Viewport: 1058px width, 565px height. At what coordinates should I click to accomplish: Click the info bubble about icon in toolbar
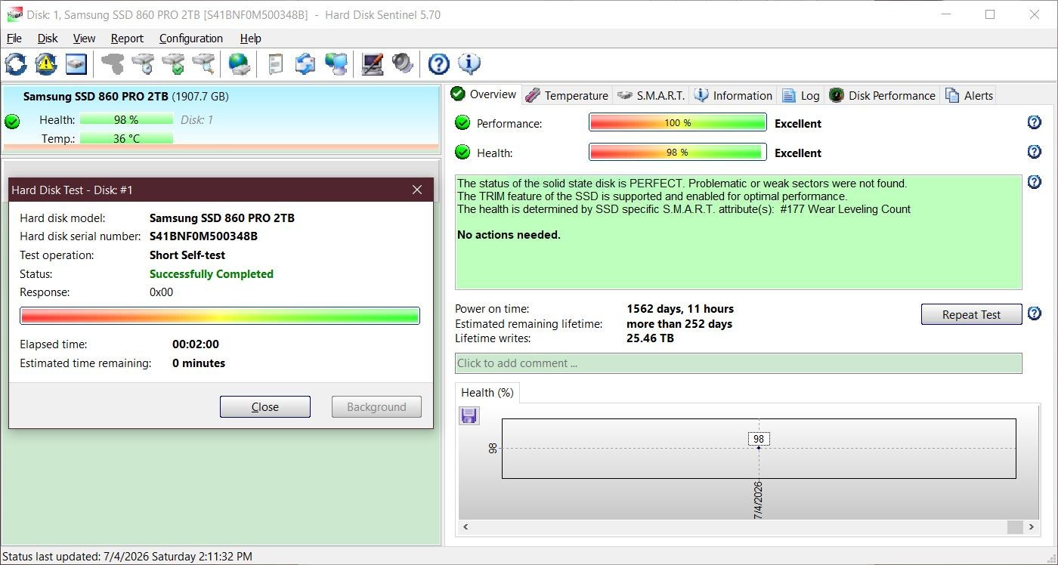pyautogui.click(x=469, y=64)
